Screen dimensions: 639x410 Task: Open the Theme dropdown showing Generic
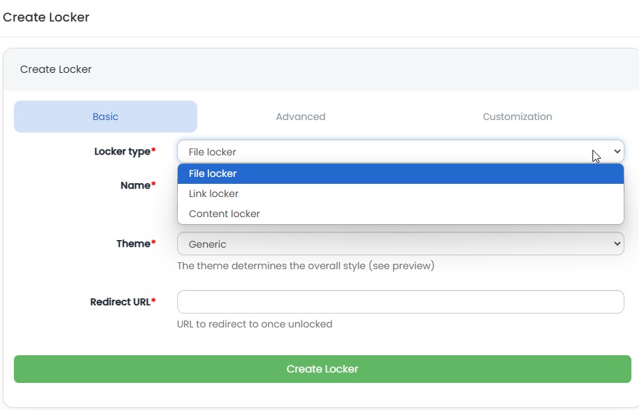click(389, 244)
